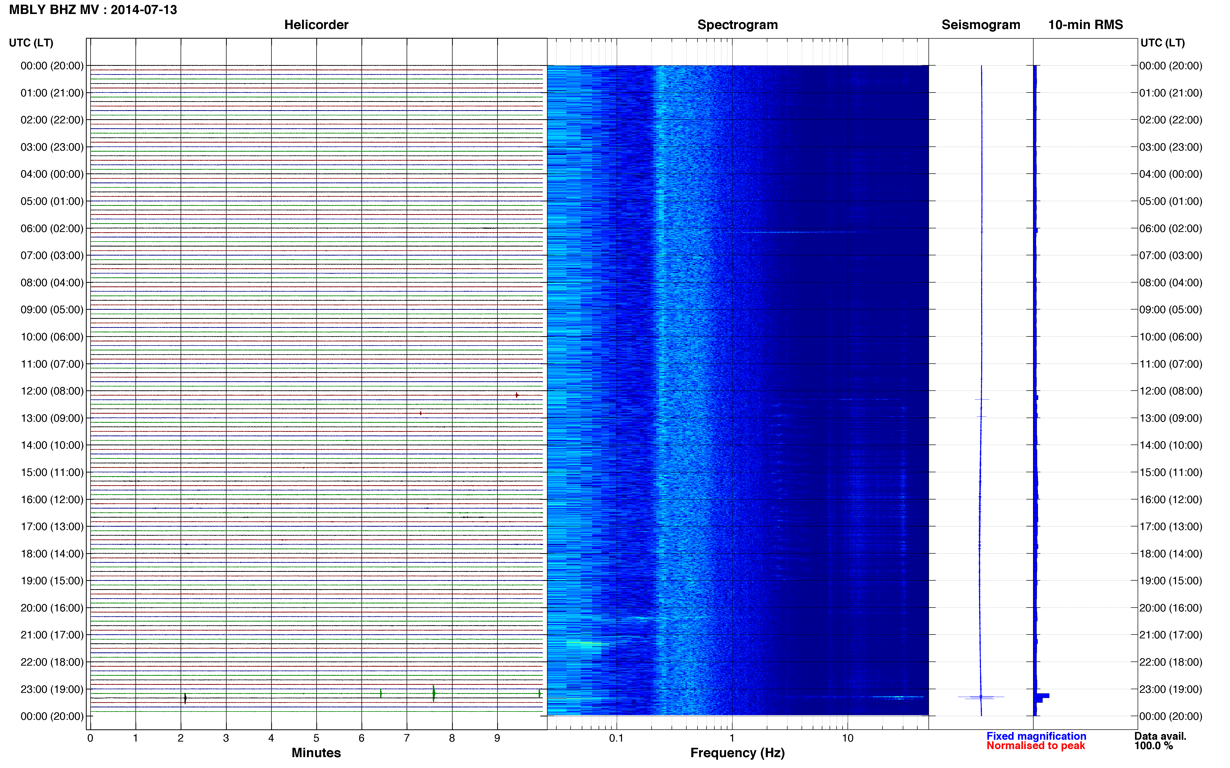Screen dimensions: 1230x768
Task: Click RMS-side time label 10:00 (06:00)
Action: [x=1171, y=337]
